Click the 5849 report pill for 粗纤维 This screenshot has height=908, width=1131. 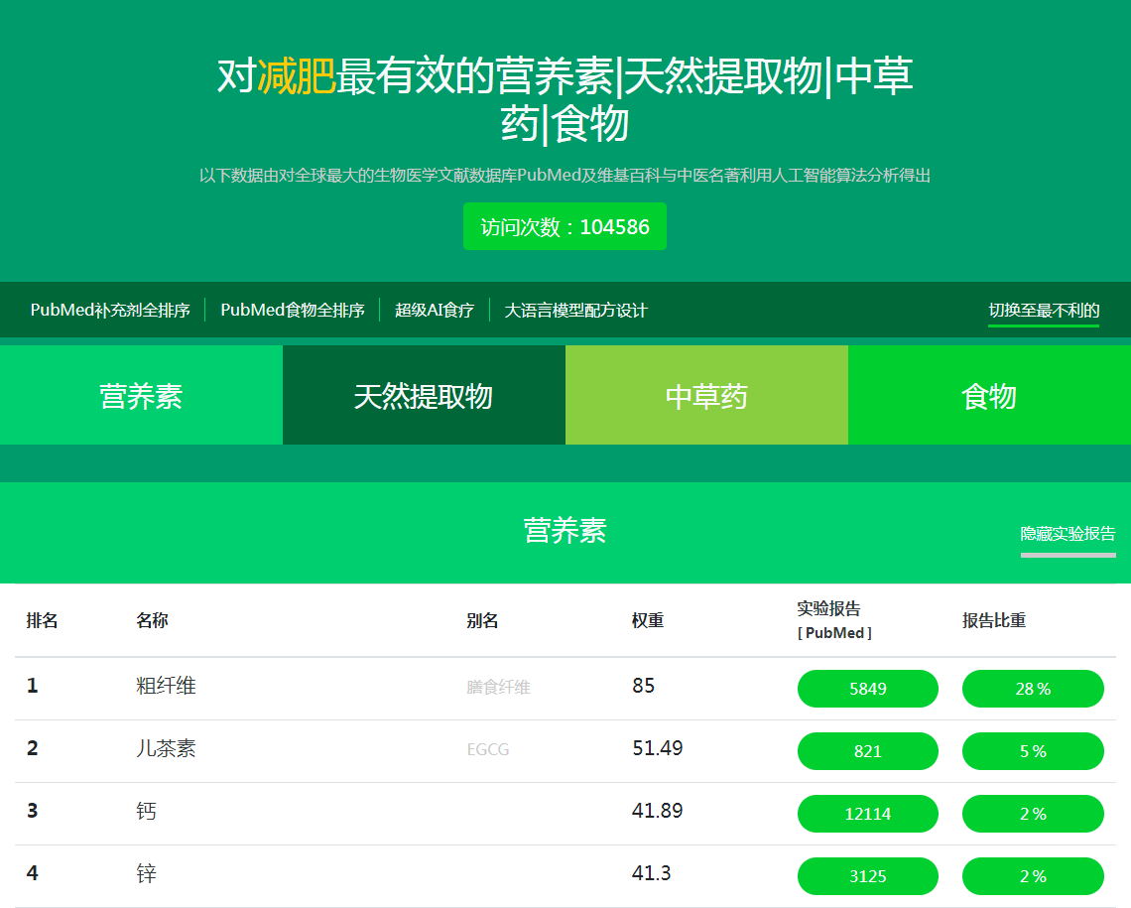click(x=867, y=688)
